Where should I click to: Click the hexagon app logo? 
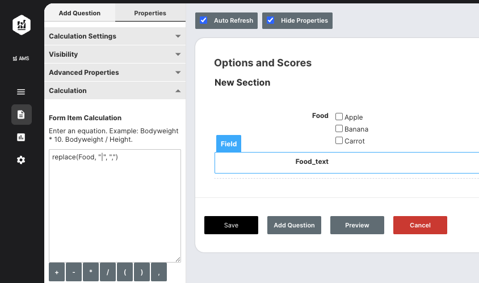(x=22, y=25)
